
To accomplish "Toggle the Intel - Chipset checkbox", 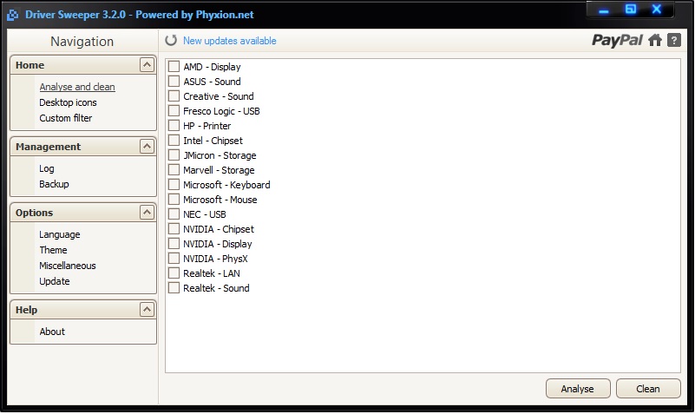I will click(x=174, y=141).
